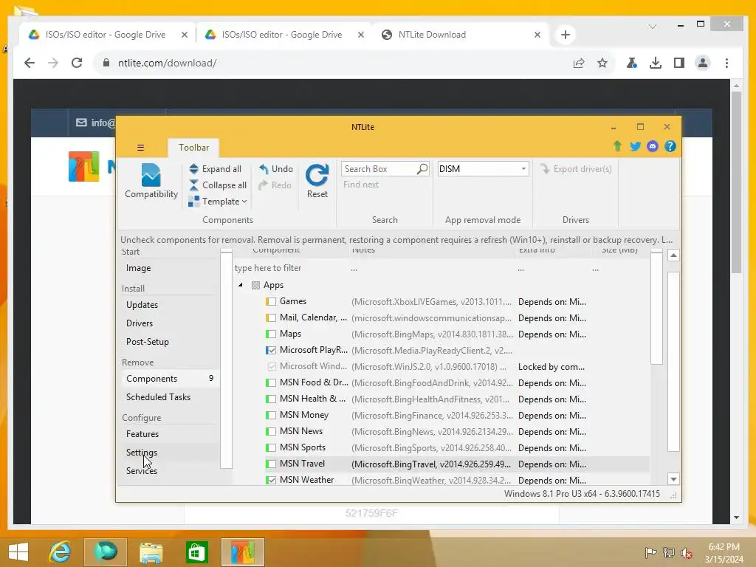
Task: Click the muted volume tray icon
Action: click(x=686, y=552)
